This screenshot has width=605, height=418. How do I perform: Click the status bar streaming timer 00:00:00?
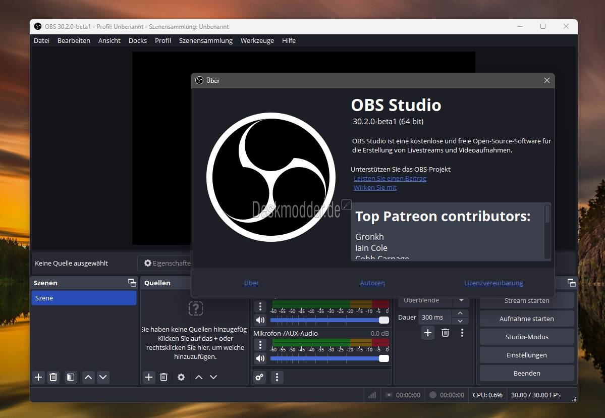tap(408, 395)
